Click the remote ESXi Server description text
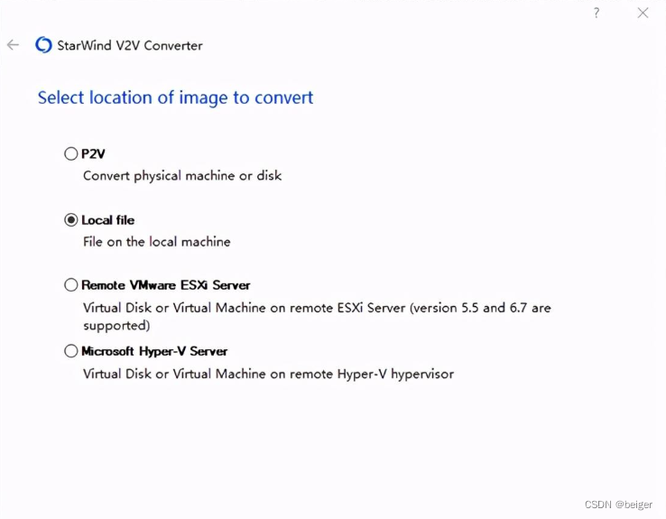This screenshot has height=519, width=666. click(316, 308)
